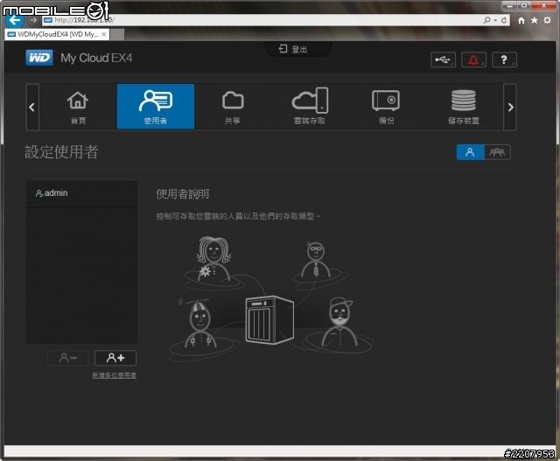This screenshot has width=560, height=461.
Task: Switch to groups view
Action: pyautogui.click(x=497, y=152)
